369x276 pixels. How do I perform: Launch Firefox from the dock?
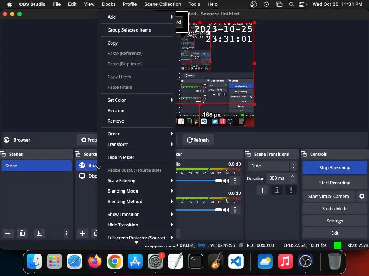[x=95, y=261]
